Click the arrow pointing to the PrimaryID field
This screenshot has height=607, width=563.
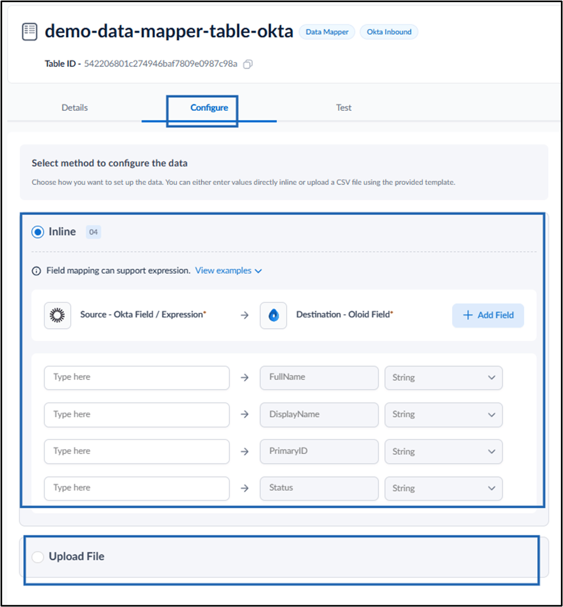[245, 452]
